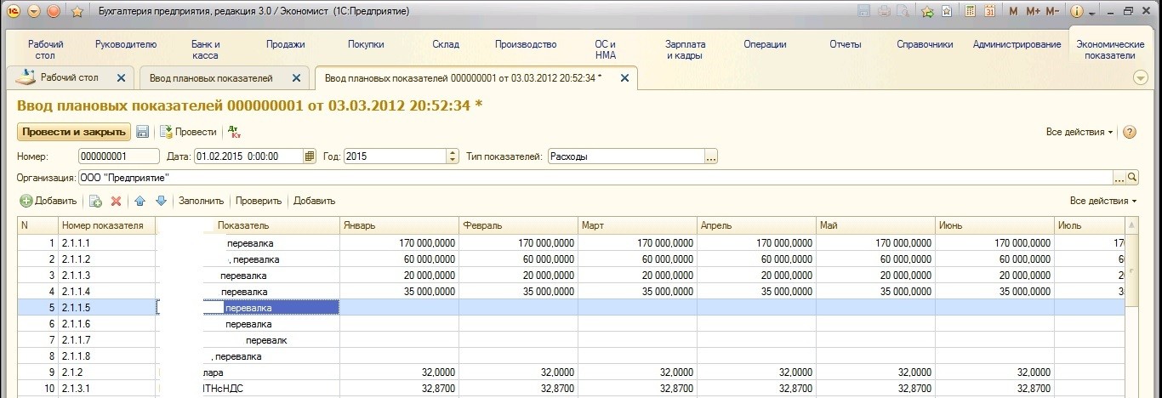
Task: Click Добавить with the green plus icon
Action: click(x=48, y=201)
